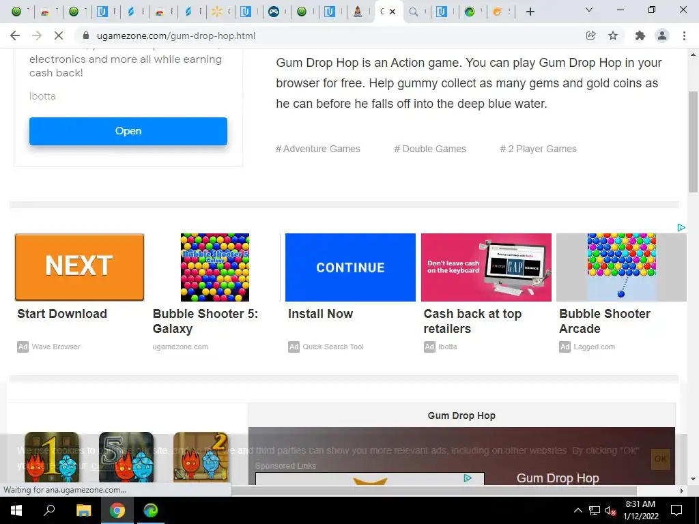Click the Bubble Shooter 5 Galaxy thumbnail
The image size is (699, 524).
215,267
